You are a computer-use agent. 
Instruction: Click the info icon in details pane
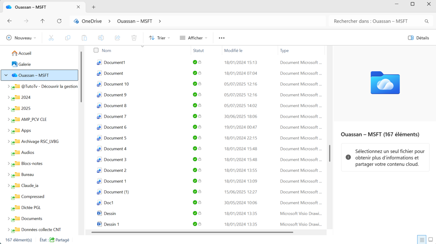(348, 157)
